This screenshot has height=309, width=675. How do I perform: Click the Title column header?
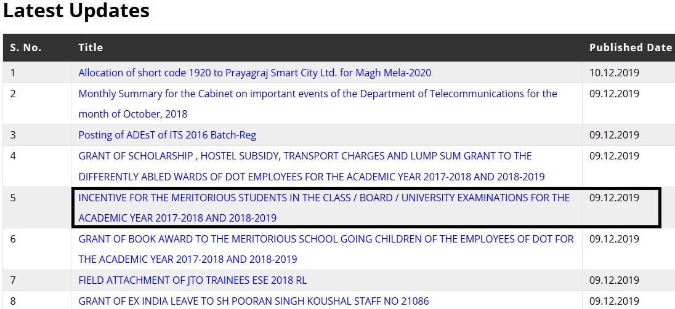point(91,47)
